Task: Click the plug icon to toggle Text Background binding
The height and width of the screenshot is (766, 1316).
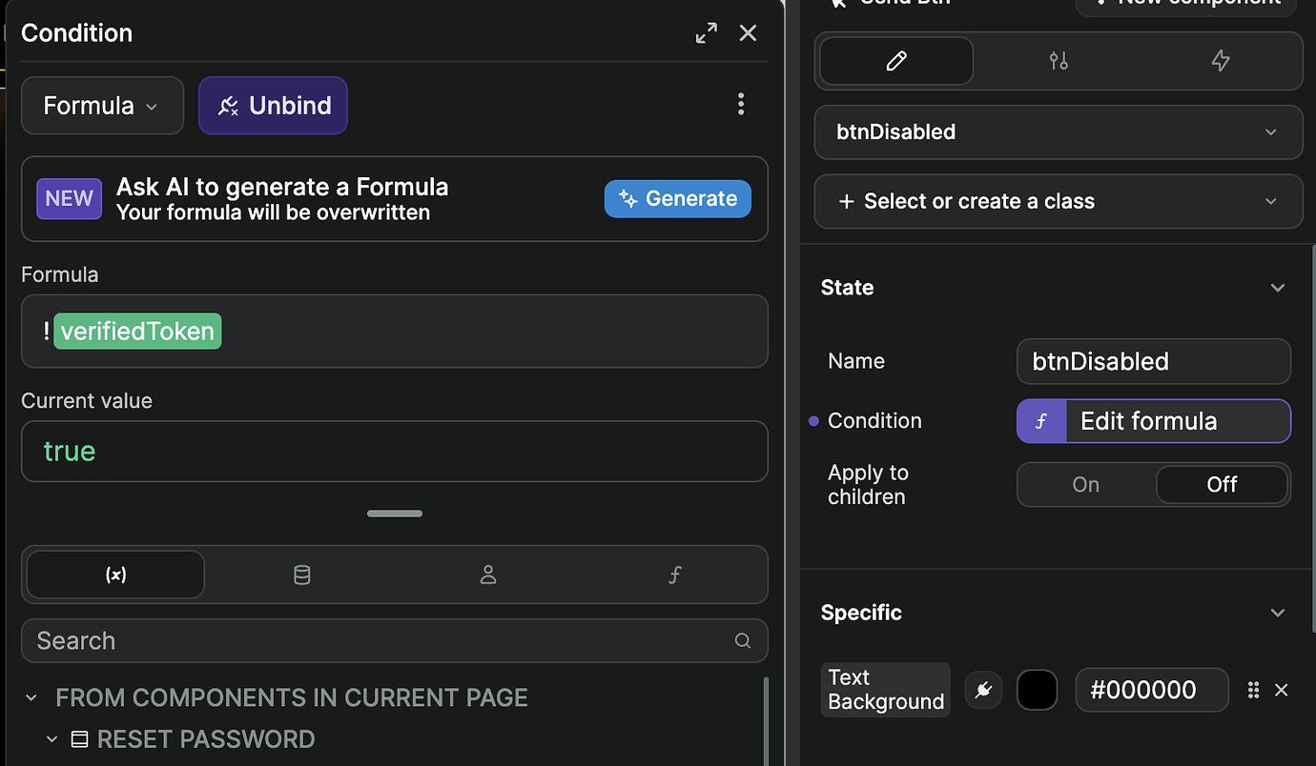Action: [x=983, y=690]
